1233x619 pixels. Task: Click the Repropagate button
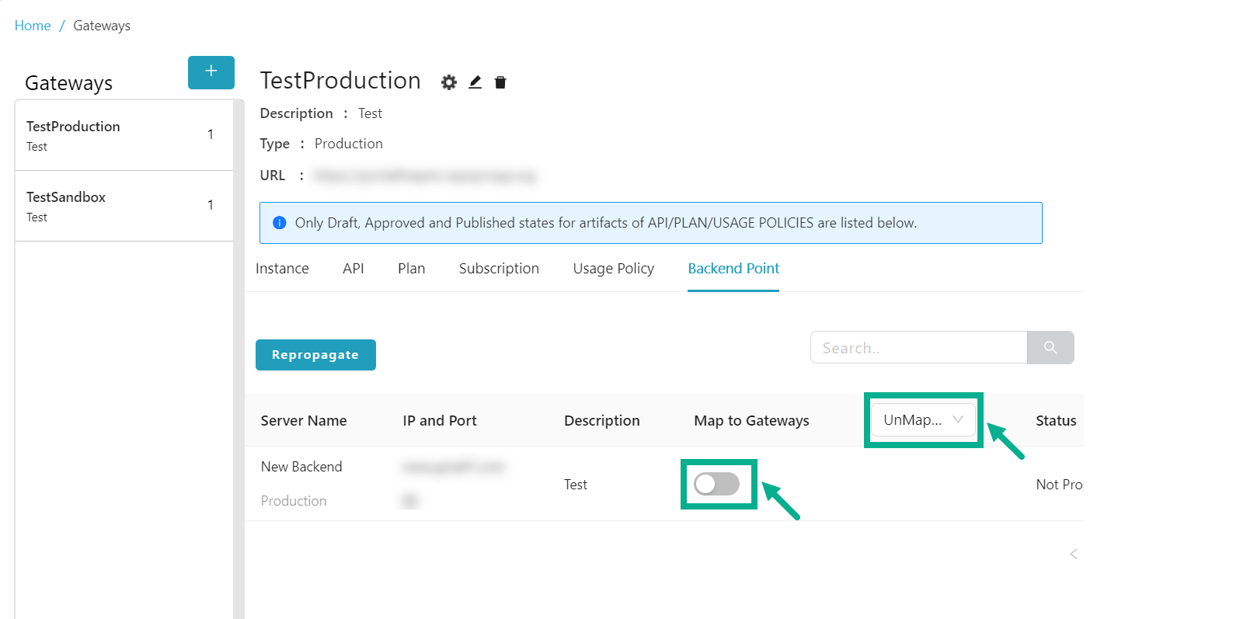[x=315, y=355]
